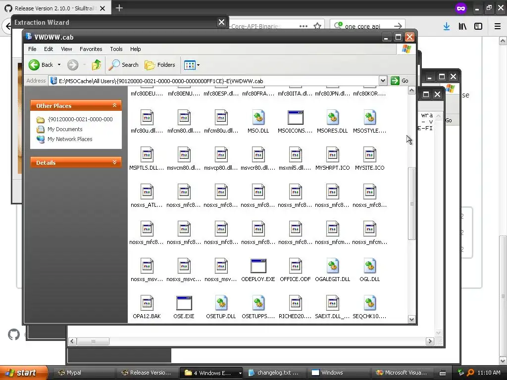This screenshot has width=507, height=380.
Task: Open new tab in browser window
Action: tap(119, 8)
